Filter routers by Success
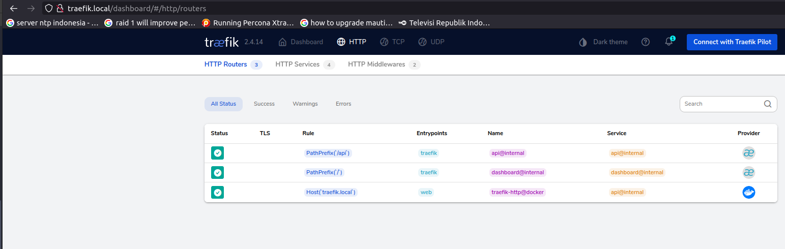Image resolution: width=785 pixels, height=249 pixels. point(264,104)
